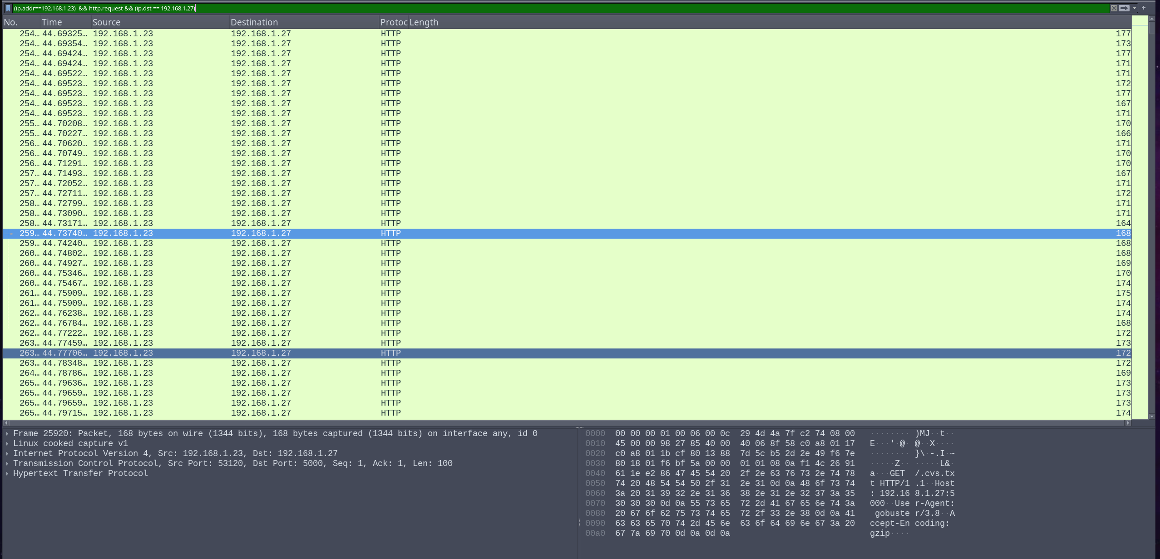Expand the Internet Protocol Version 4 details
This screenshot has width=1160, height=559.
point(8,454)
